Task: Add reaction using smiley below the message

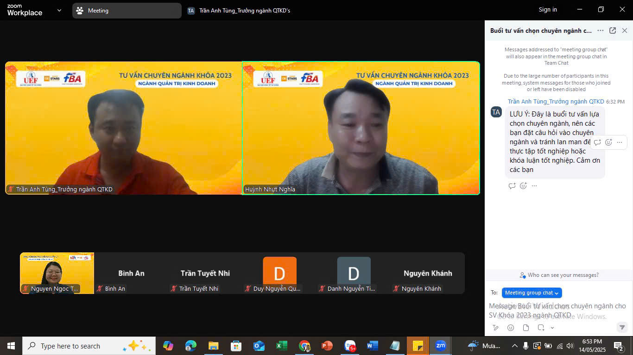Action: click(x=523, y=186)
